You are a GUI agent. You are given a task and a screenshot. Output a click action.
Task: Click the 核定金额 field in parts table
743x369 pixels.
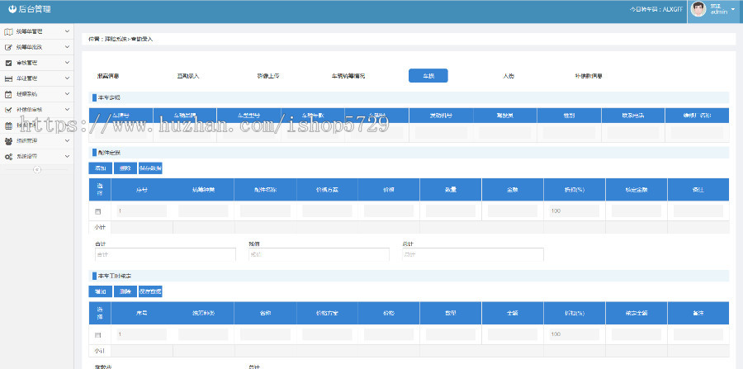tap(637, 211)
